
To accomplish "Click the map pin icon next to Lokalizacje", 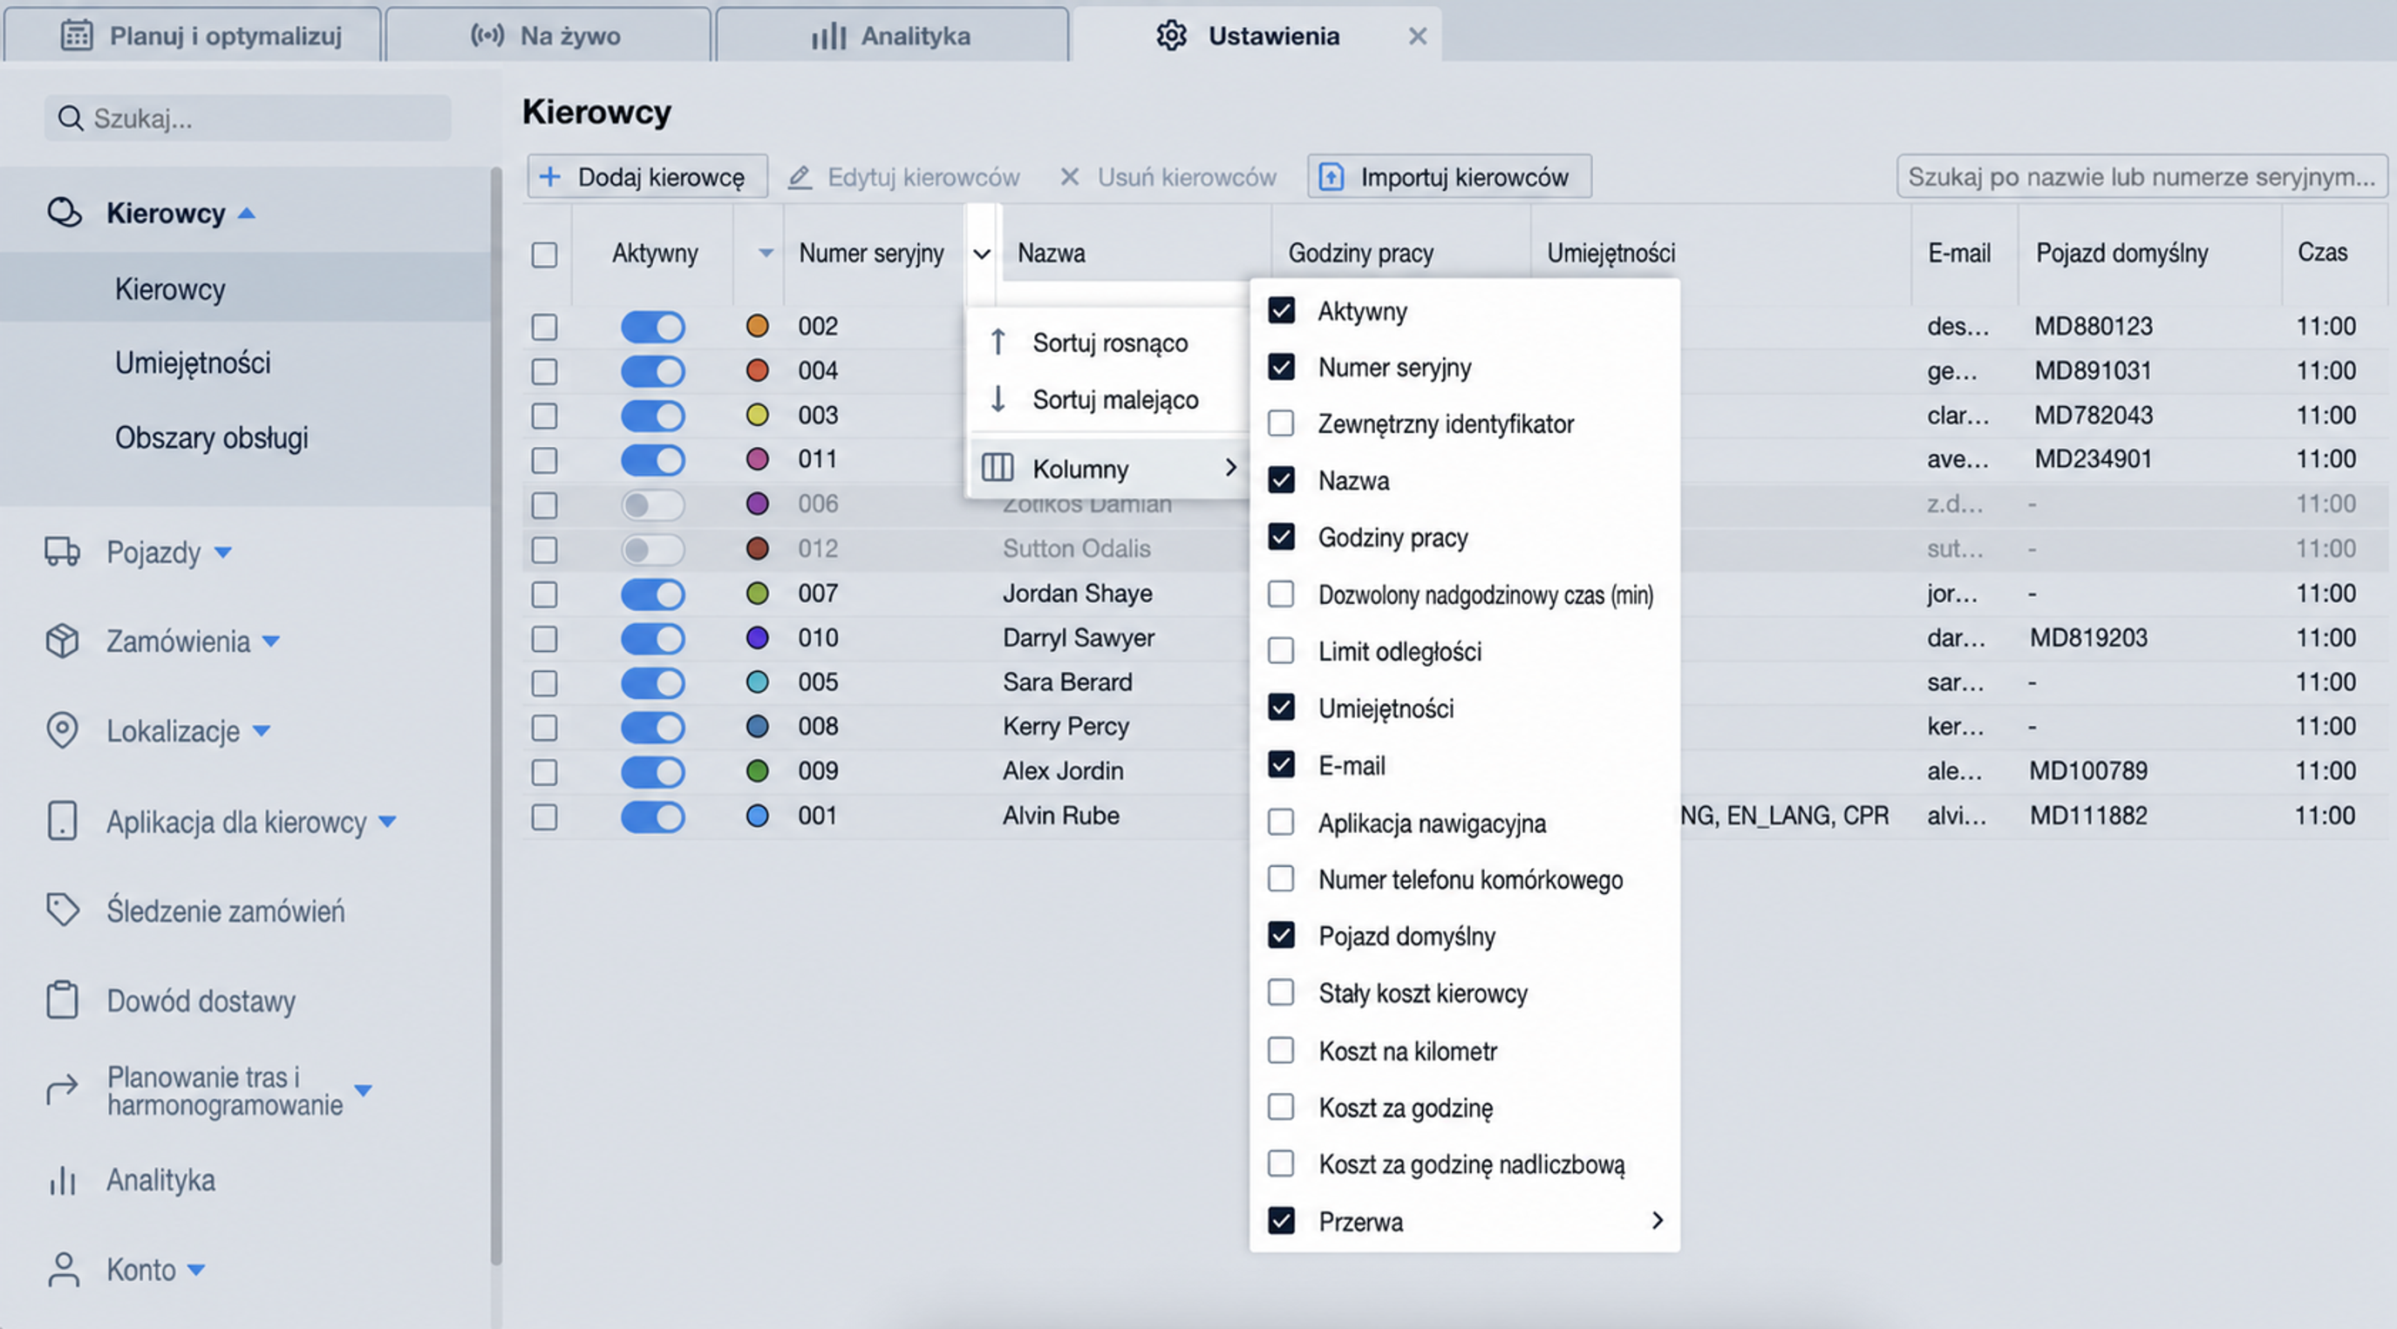I will [x=62, y=730].
